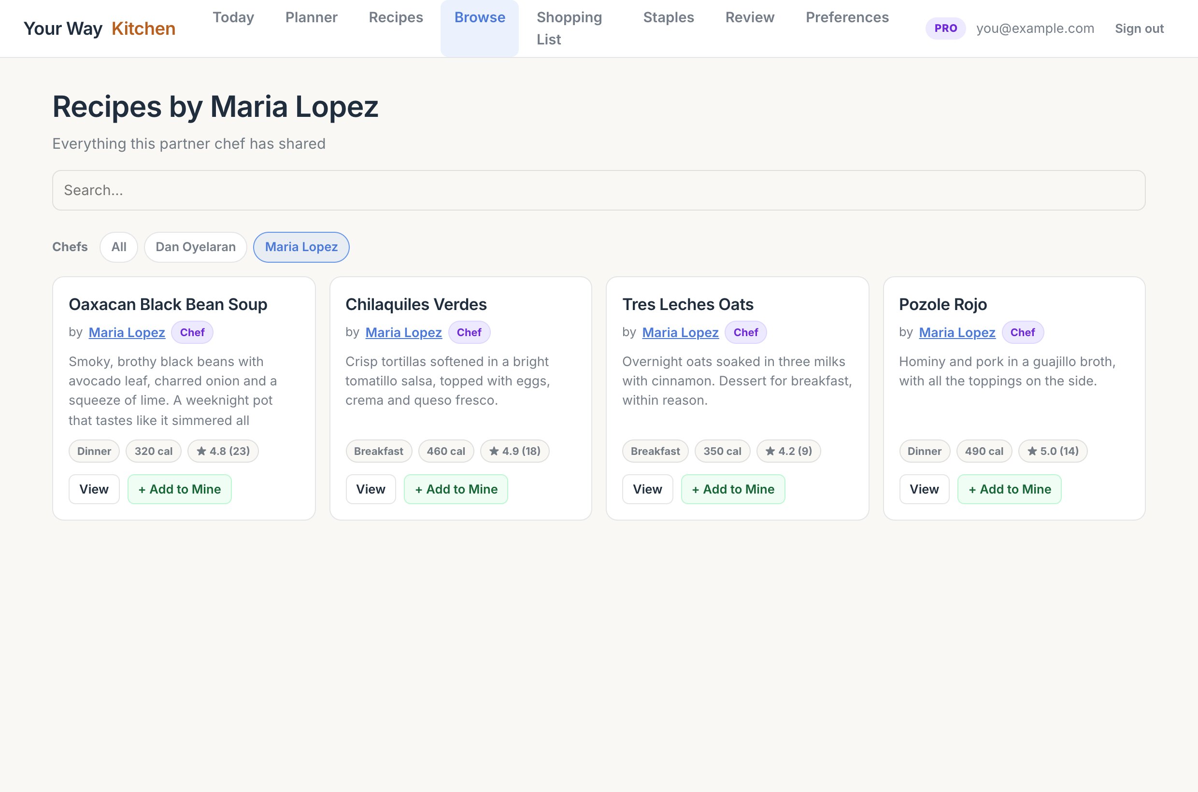Navigate to Staples
This screenshot has width=1198, height=792.
pyautogui.click(x=668, y=17)
